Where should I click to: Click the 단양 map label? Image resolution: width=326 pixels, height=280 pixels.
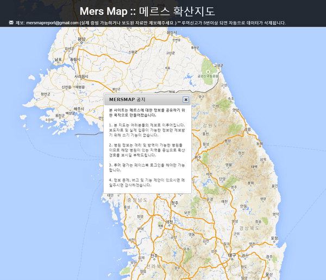coord(222,179)
